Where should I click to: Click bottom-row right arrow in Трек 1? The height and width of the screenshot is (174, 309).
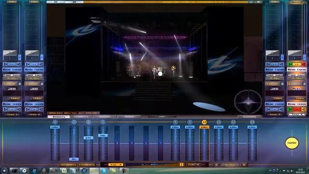(19, 109)
